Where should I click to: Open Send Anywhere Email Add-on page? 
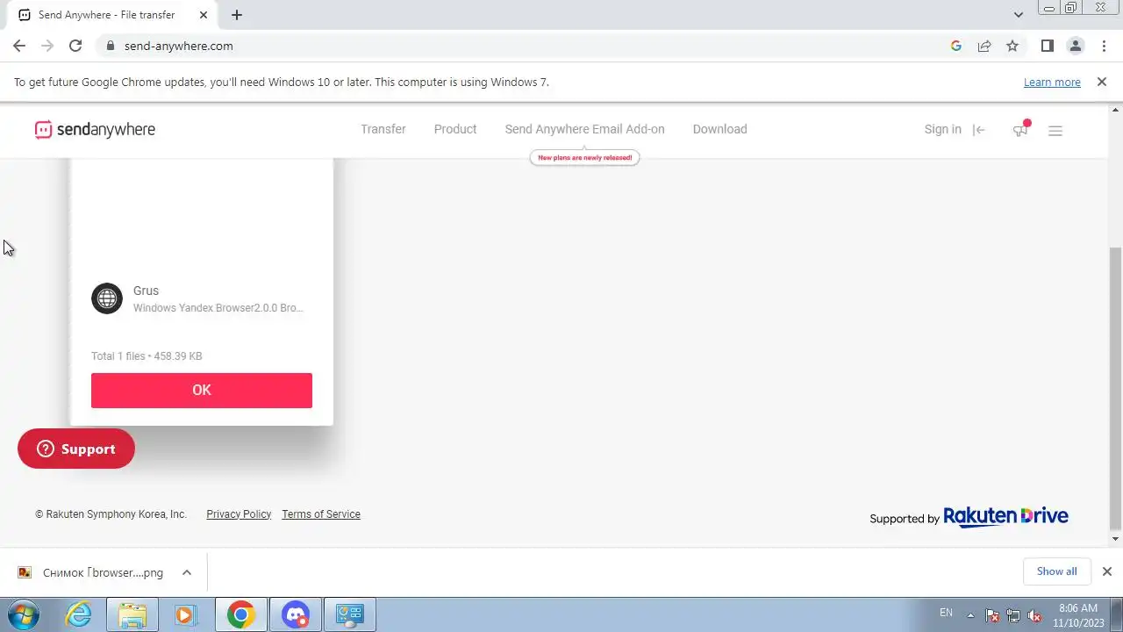click(584, 129)
